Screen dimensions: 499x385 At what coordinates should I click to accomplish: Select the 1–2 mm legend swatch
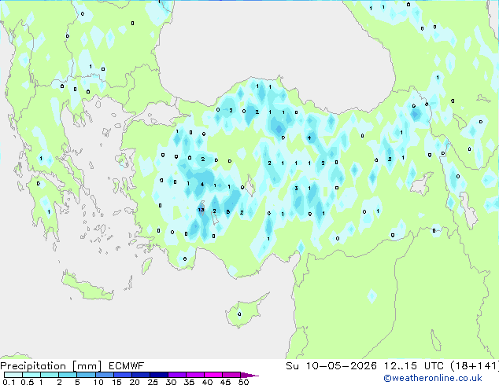coord(50,375)
